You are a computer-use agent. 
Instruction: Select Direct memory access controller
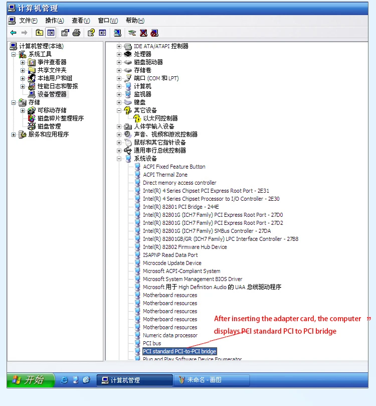[x=179, y=183]
